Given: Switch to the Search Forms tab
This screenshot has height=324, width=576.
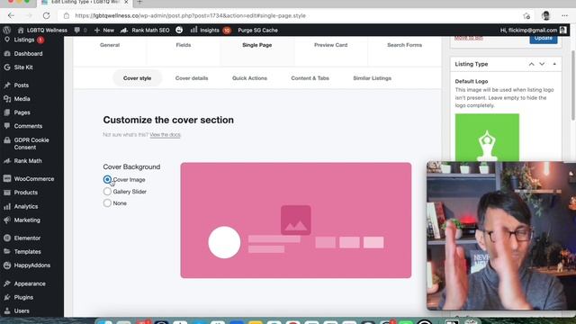Looking at the screenshot, I should coord(404,45).
